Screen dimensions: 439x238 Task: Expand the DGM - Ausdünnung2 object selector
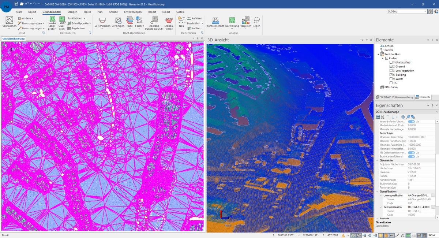click(x=436, y=112)
